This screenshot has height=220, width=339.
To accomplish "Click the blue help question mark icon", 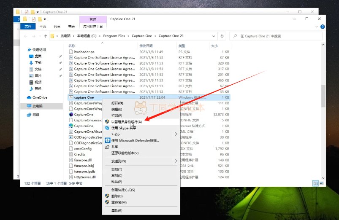I will point(323,27).
